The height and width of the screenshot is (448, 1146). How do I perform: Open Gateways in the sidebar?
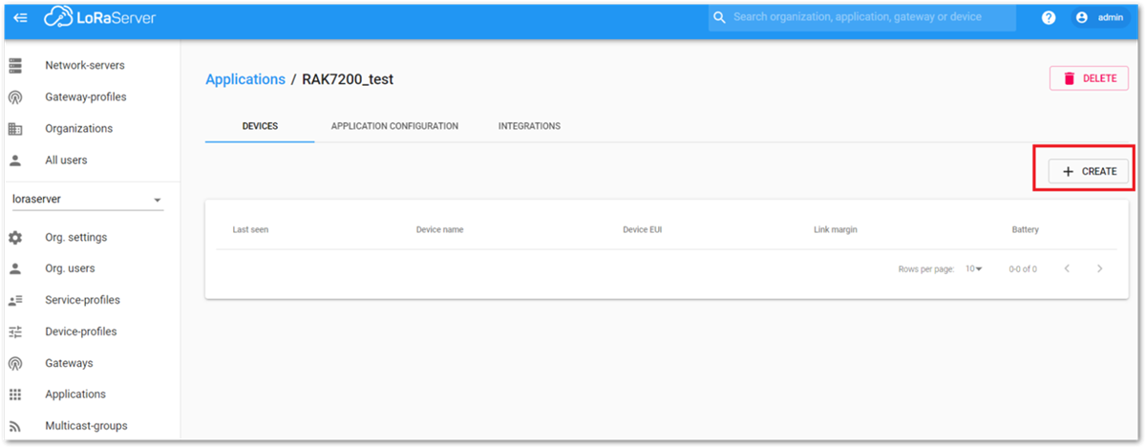[69, 363]
